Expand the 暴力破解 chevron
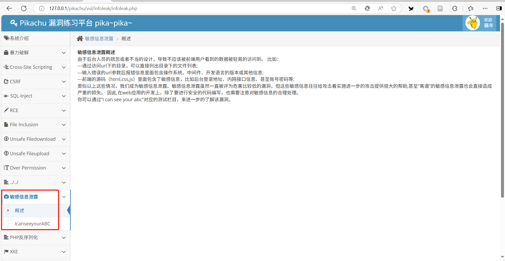The height and width of the screenshot is (261, 505). [x=64, y=53]
